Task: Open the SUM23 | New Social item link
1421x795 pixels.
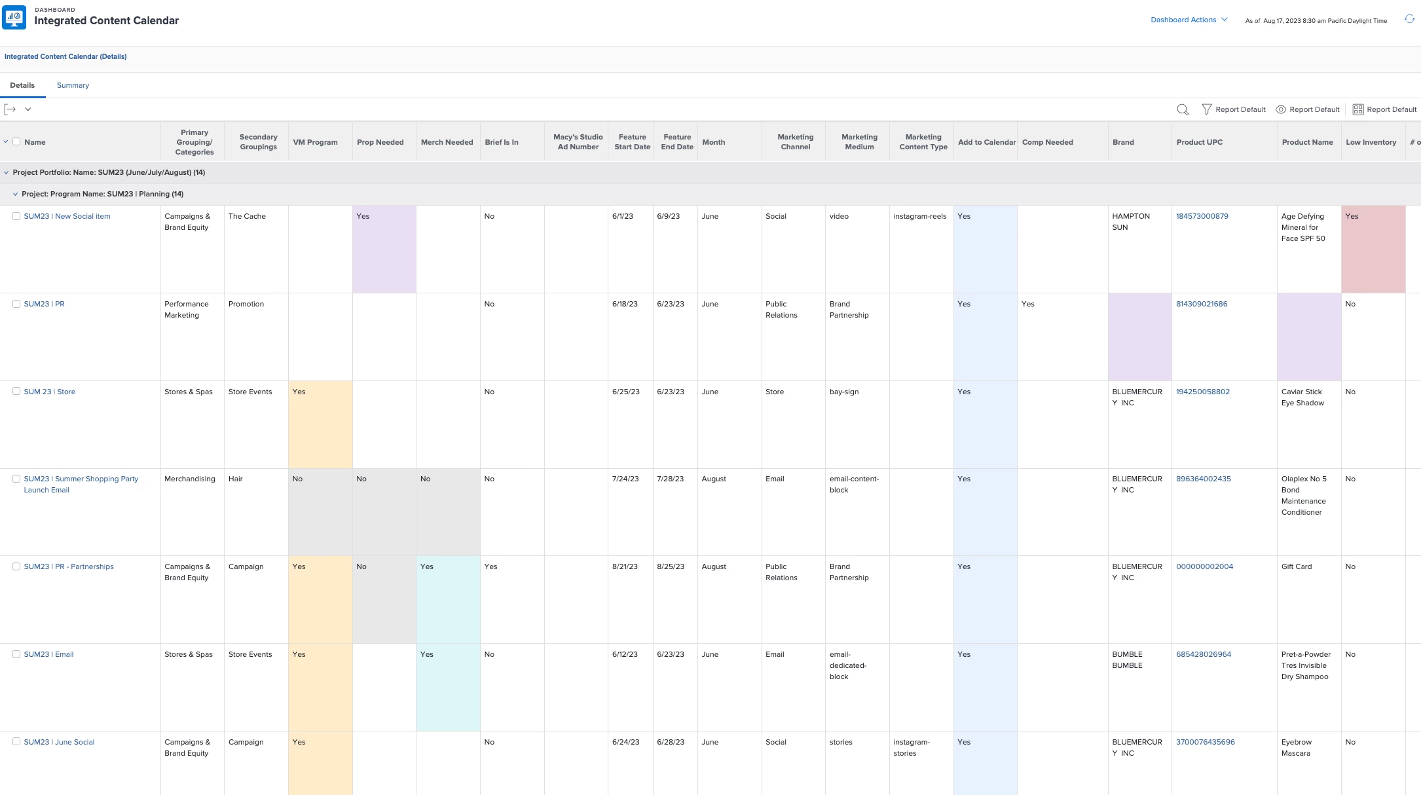Action: tap(67, 216)
